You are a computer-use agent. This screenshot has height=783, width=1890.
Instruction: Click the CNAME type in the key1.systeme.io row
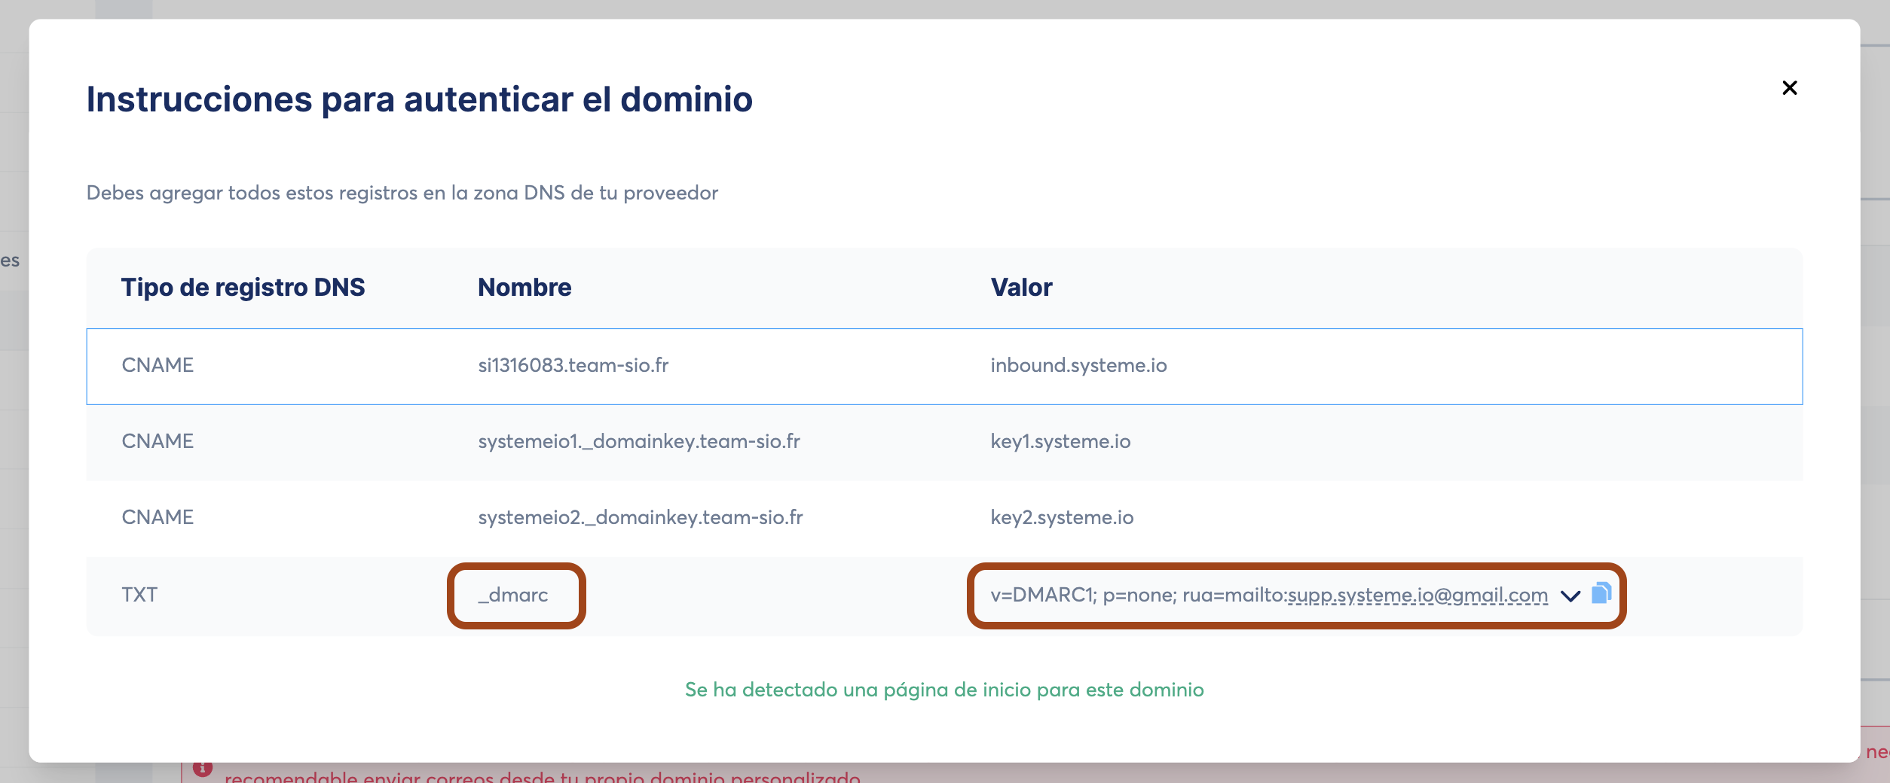click(x=157, y=441)
